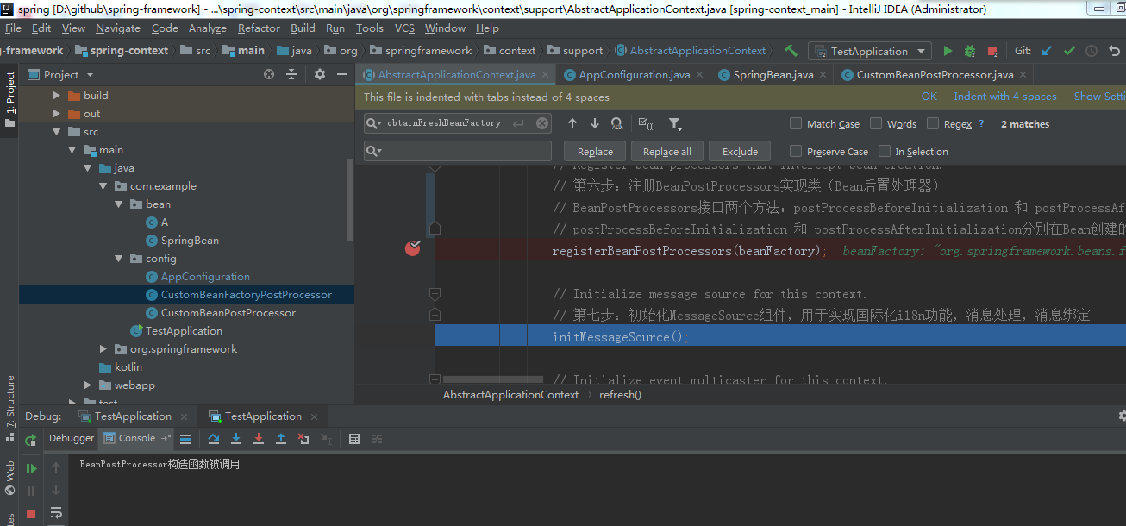Image resolution: width=1126 pixels, height=526 pixels.
Task: Click the Project tree vertical scrollbar
Action: tap(350, 199)
